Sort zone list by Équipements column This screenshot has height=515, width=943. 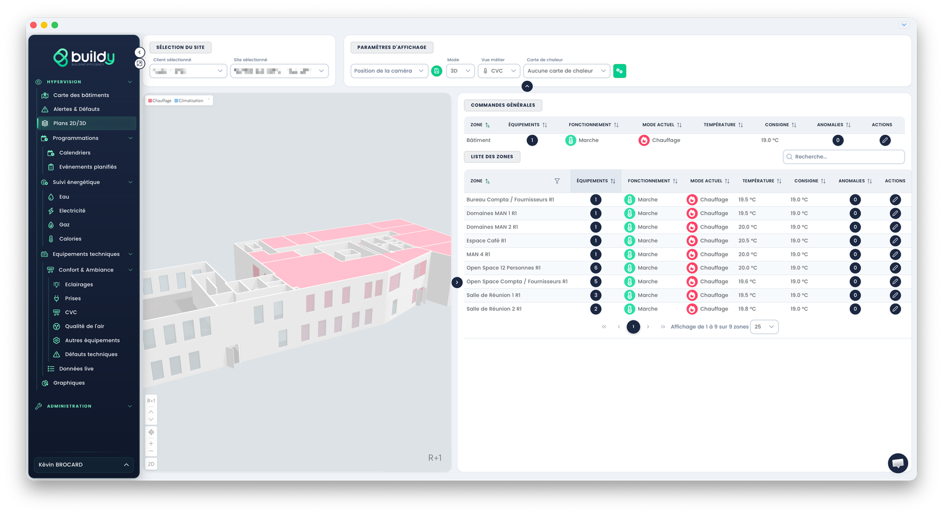coord(596,181)
